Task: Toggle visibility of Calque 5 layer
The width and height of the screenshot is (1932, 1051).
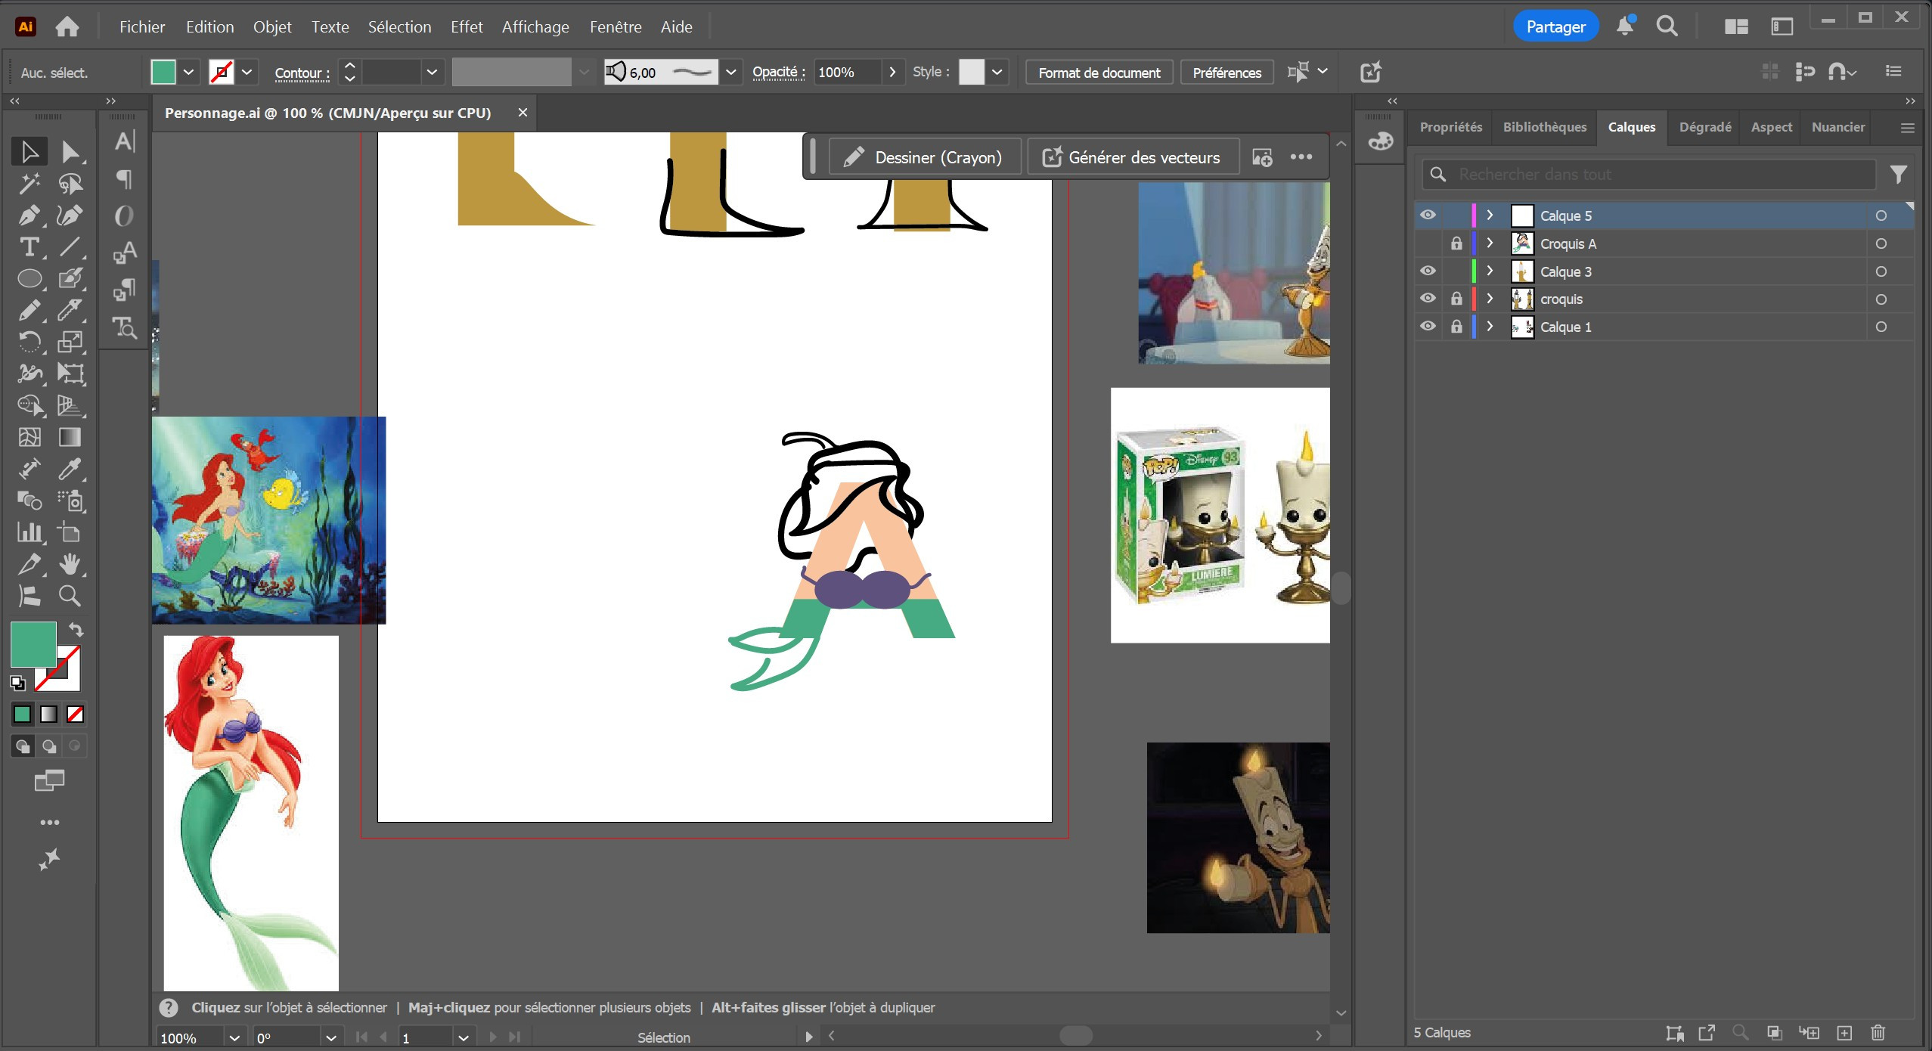Action: 1427,215
